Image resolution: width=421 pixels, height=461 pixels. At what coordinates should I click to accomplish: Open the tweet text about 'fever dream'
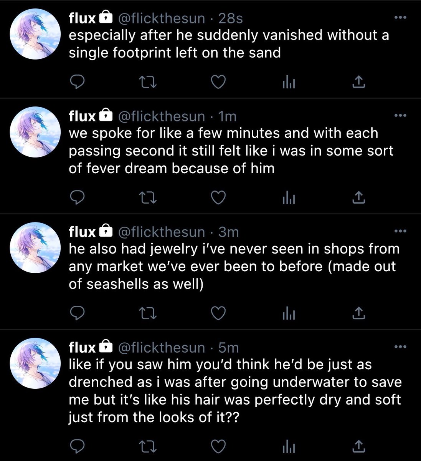click(x=231, y=151)
